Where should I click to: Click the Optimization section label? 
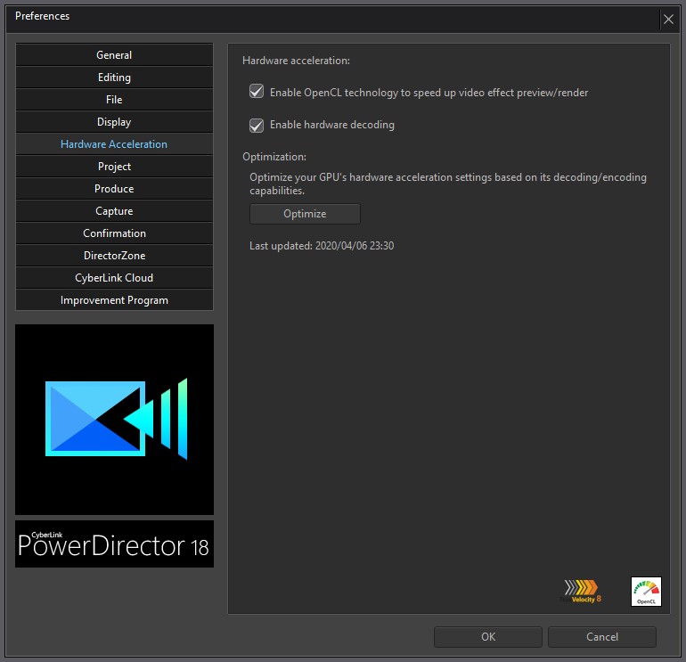click(274, 157)
